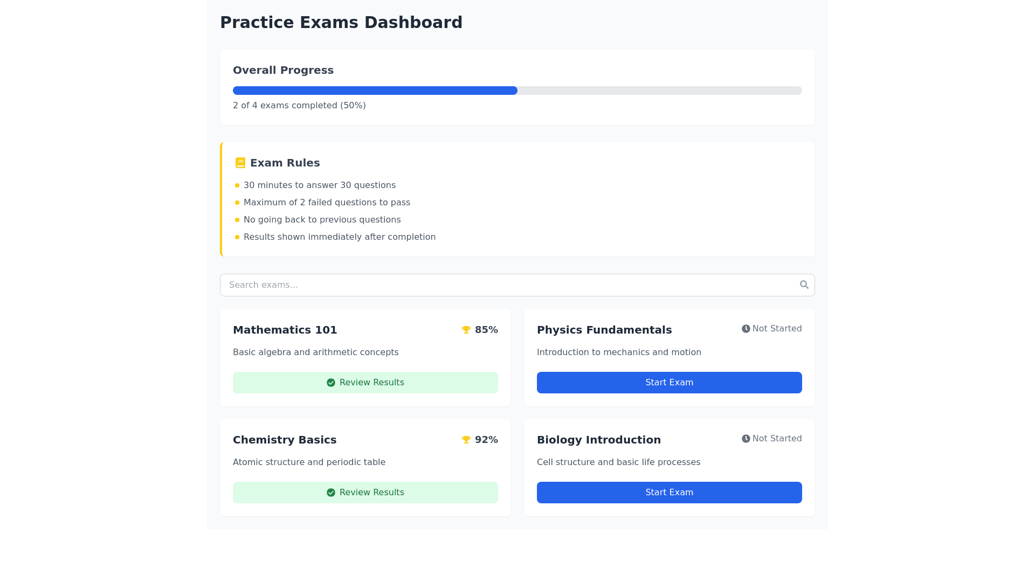
Task: Click clock icon on Biology Introduction card
Action: tap(746, 439)
